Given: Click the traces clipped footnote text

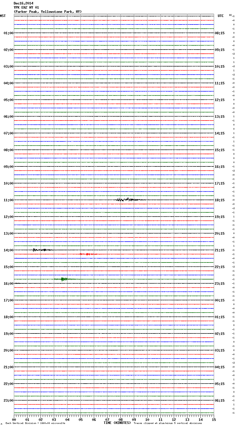Looking at the screenshot, I should tap(168, 423).
